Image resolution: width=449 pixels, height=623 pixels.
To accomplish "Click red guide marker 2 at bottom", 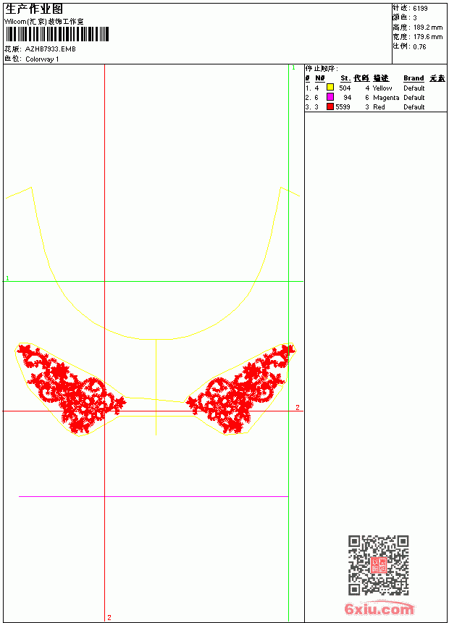I will click(109, 617).
